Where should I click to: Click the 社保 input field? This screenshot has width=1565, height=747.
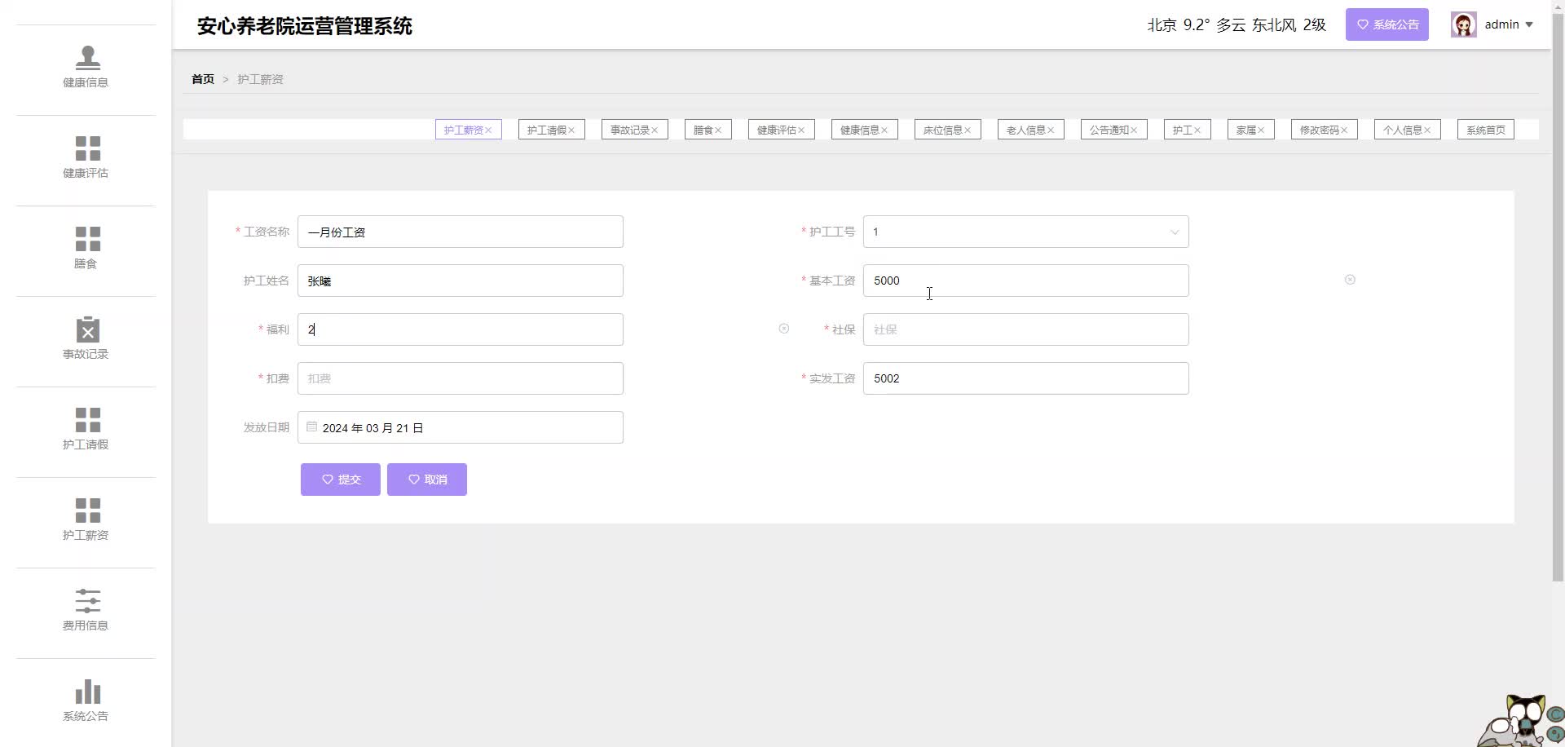(1026, 329)
